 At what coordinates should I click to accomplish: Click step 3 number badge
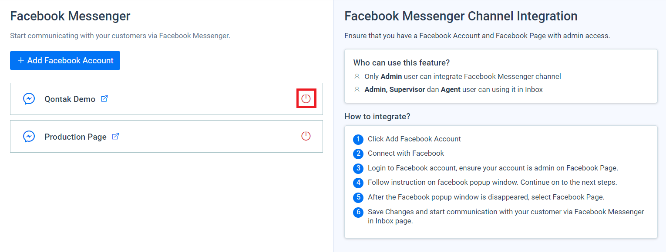(358, 168)
